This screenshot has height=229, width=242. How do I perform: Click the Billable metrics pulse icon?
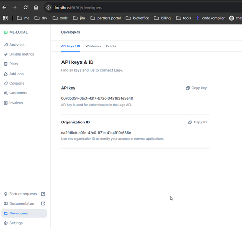[x=6, y=54]
